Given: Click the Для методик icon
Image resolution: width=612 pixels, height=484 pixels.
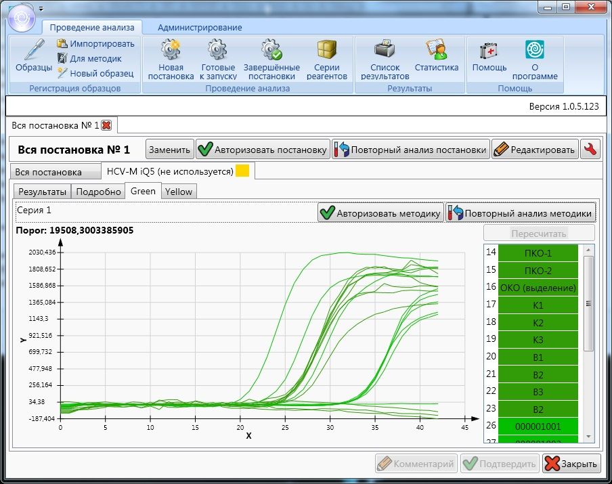Looking at the screenshot, I should 62,58.
